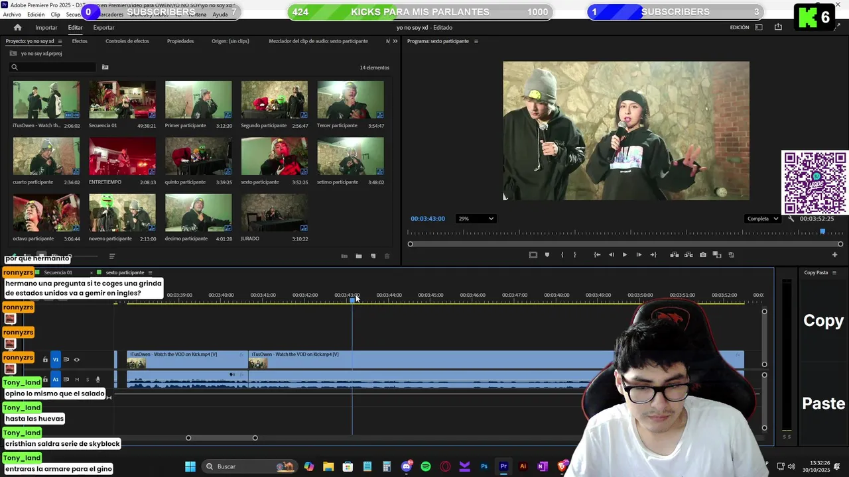Click the Project panel search field
The image size is (849, 477).
pos(53,67)
